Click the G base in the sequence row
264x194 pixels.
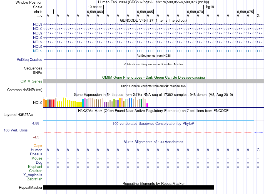coord(258,16)
